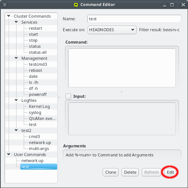Select the poweroff command
Image resolution: width=188 pixels, height=188 pixels.
38,94
